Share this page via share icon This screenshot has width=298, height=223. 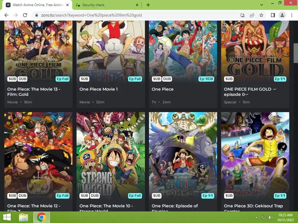click(252, 15)
